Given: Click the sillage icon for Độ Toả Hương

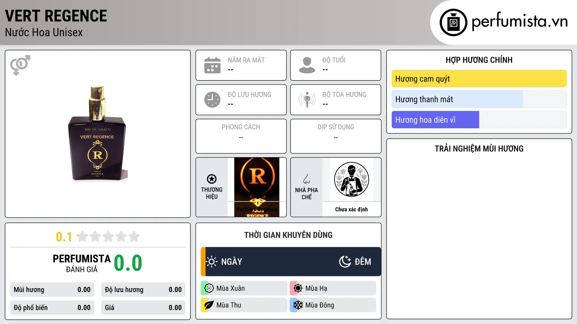Looking at the screenshot, I should point(307,100).
